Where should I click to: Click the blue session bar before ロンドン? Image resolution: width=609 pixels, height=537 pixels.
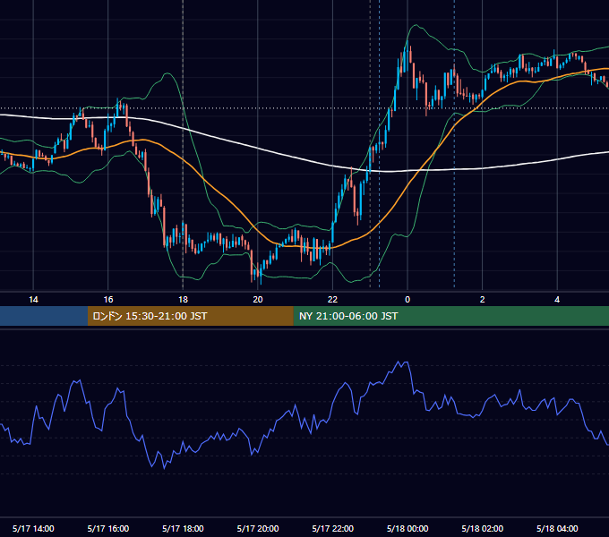44,316
